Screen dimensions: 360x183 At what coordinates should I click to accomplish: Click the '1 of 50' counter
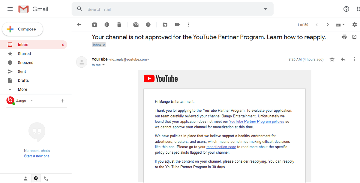[303, 25]
